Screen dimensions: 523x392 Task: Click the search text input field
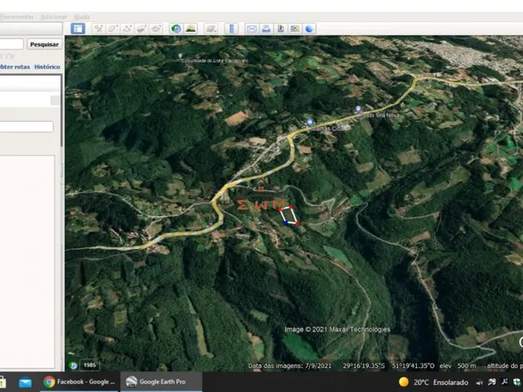(x=11, y=44)
